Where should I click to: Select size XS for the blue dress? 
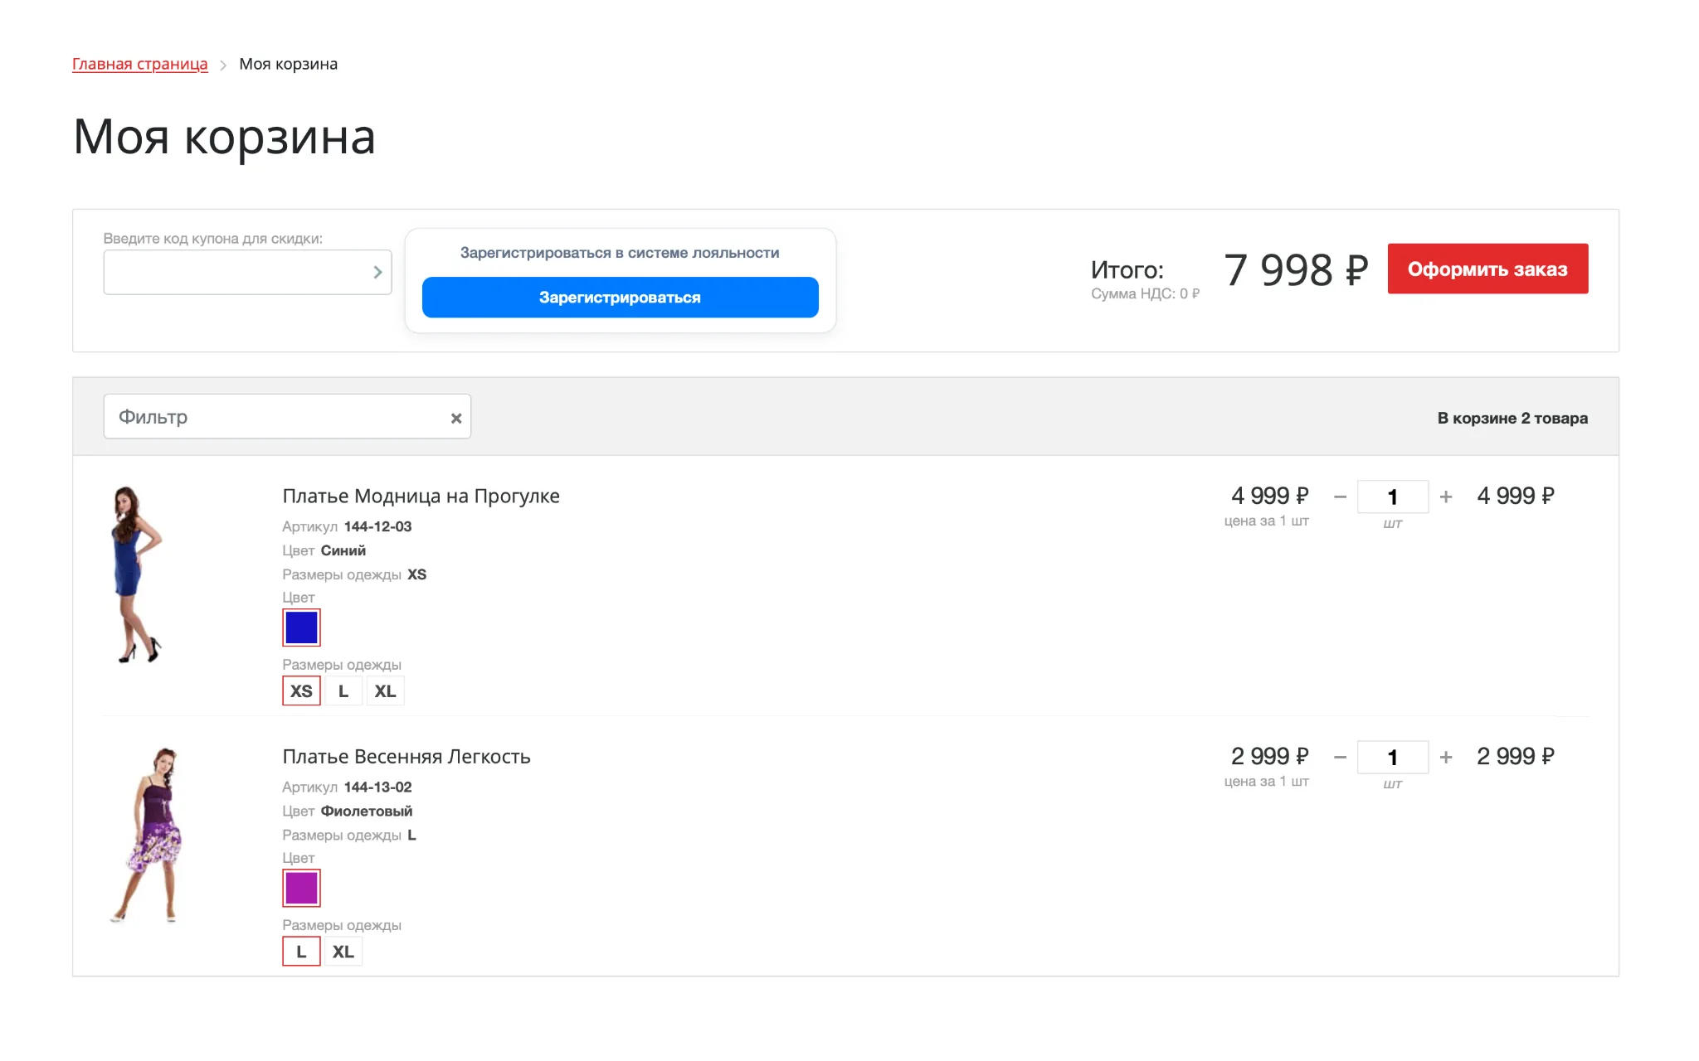coord(301,691)
